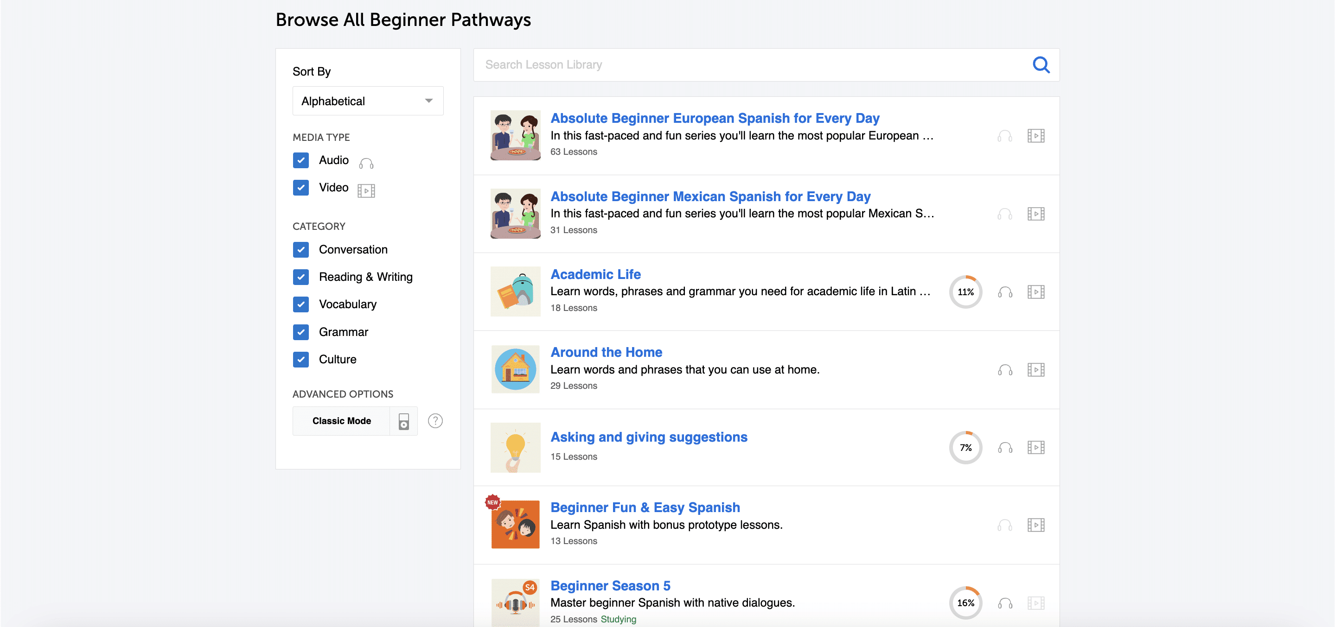Click the Around the Home house thumbnail
This screenshot has width=1335, height=627.
coord(515,369)
